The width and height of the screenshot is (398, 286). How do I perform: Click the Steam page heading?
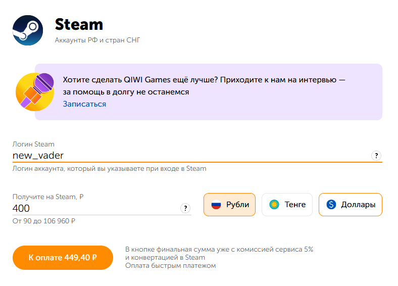point(79,24)
